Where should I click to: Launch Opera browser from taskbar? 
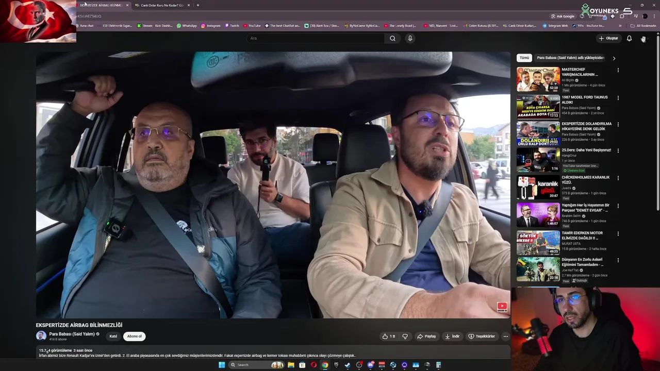coord(313,365)
